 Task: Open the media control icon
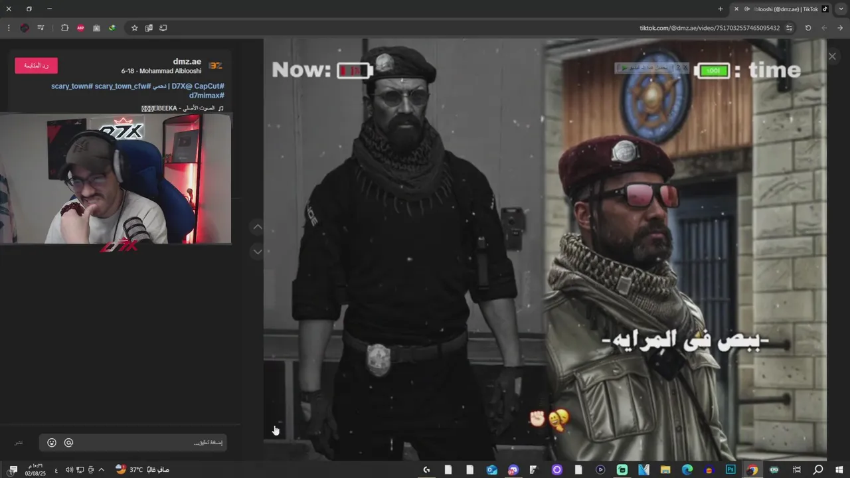[x=41, y=28]
